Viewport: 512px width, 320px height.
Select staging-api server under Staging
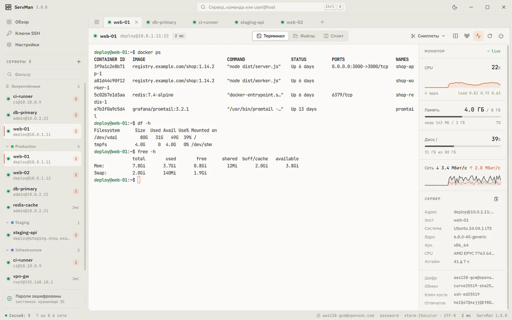pos(43,235)
